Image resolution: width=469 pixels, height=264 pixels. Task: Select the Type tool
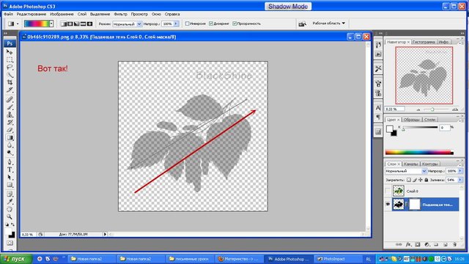(x=10, y=169)
